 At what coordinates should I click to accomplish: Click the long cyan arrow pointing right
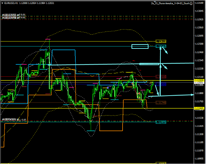point(173,96)
